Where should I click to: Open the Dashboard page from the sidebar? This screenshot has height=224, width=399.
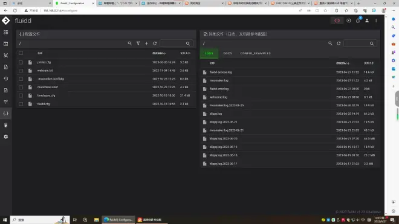pos(6,32)
